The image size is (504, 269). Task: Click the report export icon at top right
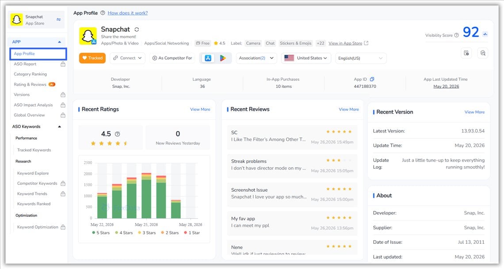click(466, 53)
